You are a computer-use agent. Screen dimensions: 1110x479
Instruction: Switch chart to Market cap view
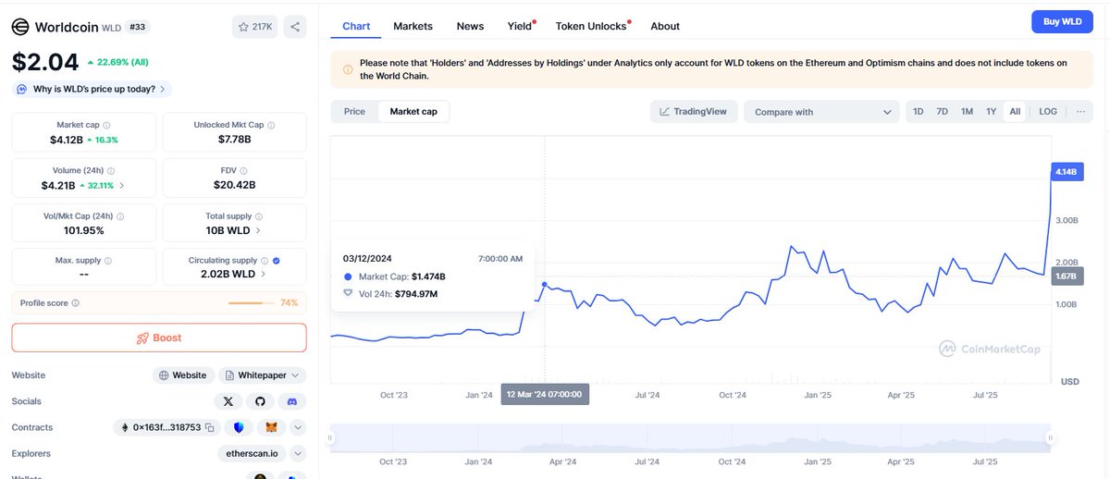point(413,111)
